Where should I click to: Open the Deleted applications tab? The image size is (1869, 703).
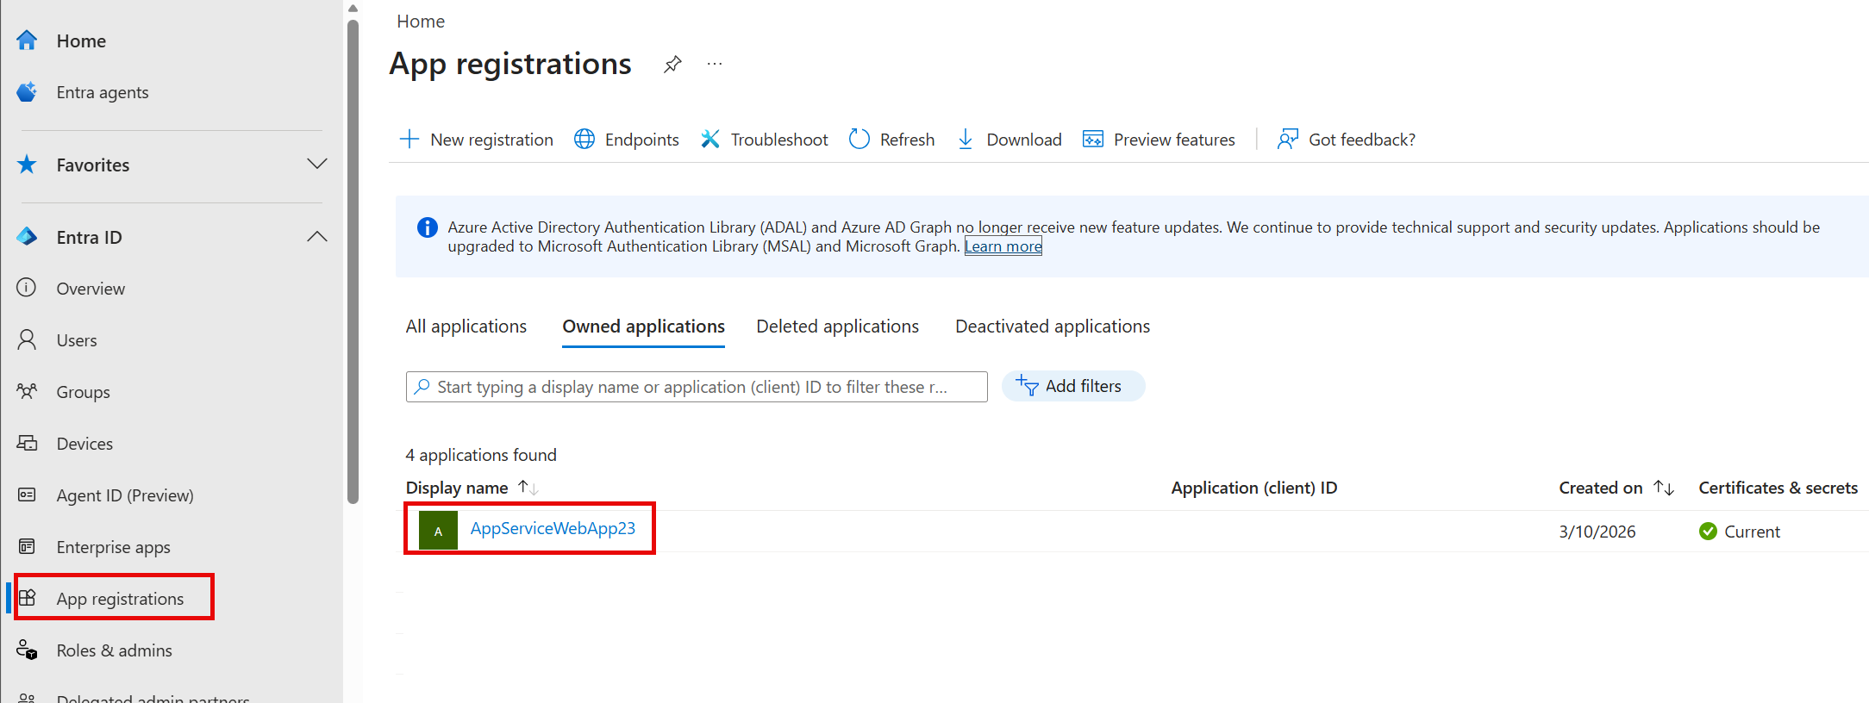[837, 327]
